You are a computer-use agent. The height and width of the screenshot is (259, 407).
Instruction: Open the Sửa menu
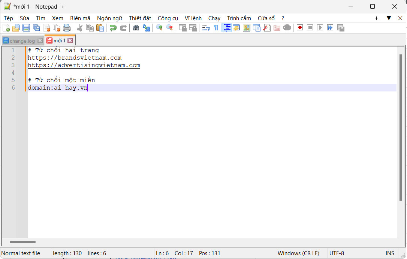(24, 18)
